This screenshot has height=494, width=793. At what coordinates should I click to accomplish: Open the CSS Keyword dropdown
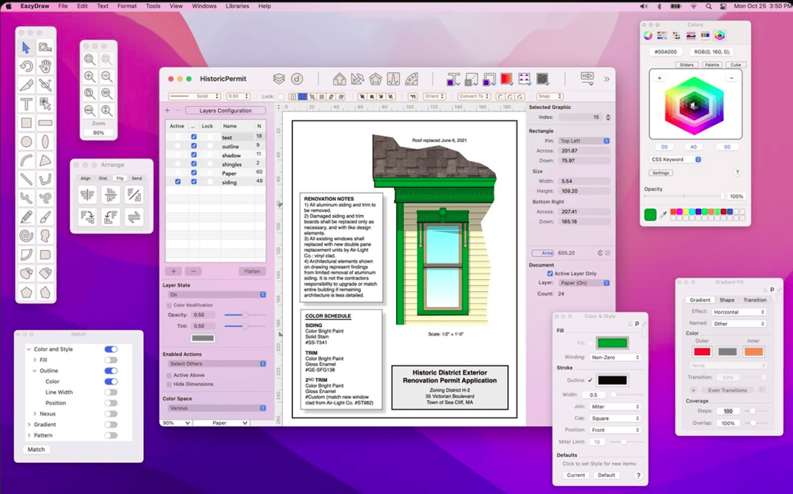[x=675, y=159]
